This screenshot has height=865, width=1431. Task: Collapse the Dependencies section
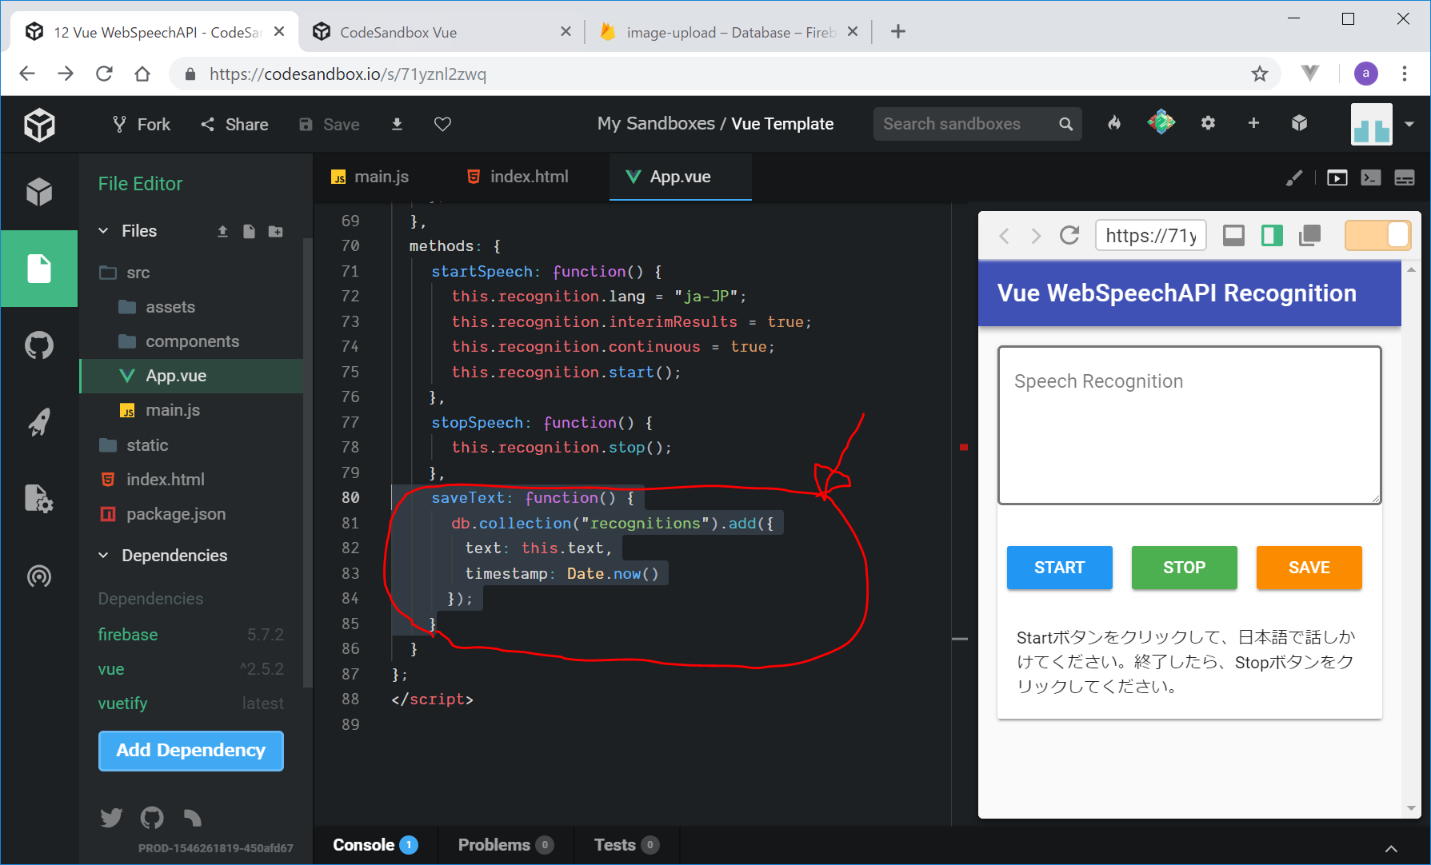103,556
